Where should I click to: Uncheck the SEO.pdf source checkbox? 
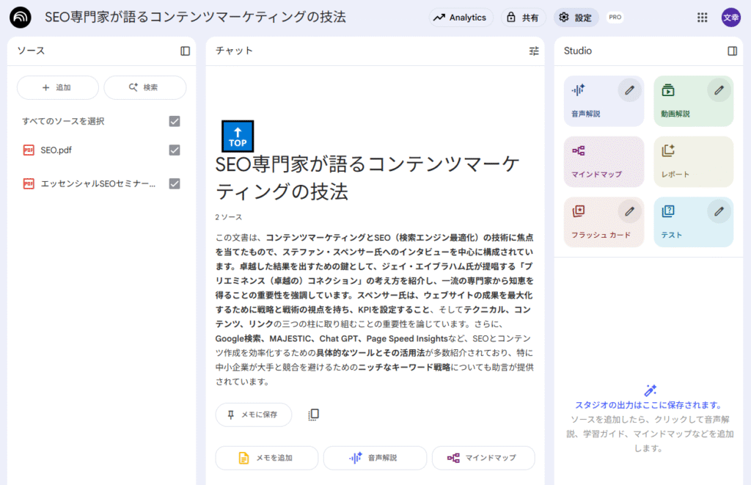pyautogui.click(x=175, y=150)
